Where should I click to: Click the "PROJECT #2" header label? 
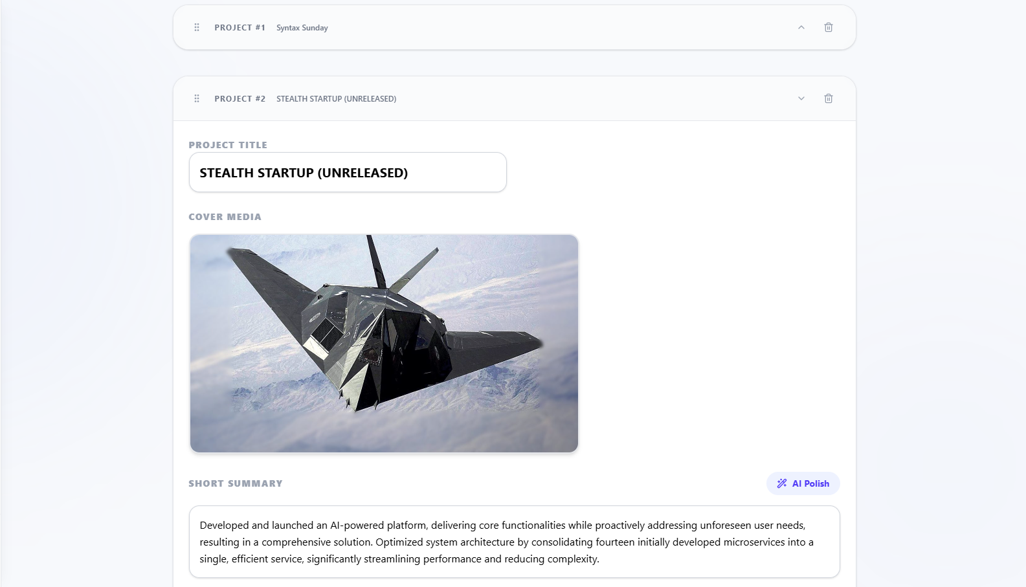pyautogui.click(x=240, y=99)
